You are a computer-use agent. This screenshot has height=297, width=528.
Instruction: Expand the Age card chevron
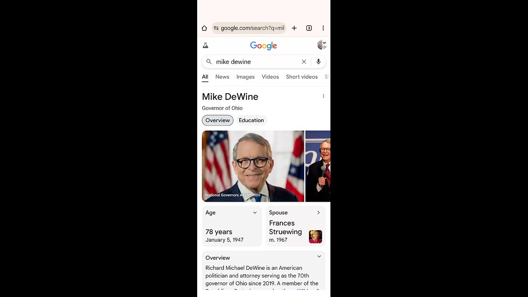255,212
